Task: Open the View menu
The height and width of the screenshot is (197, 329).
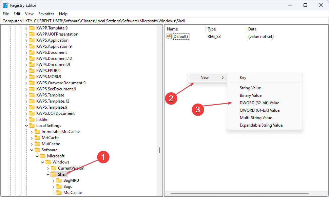Action: coord(29,14)
